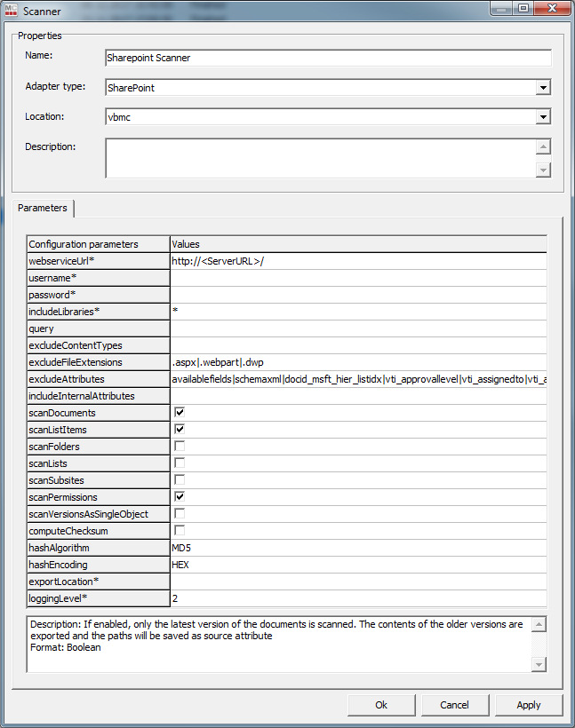Click the Name text field

tap(328, 58)
